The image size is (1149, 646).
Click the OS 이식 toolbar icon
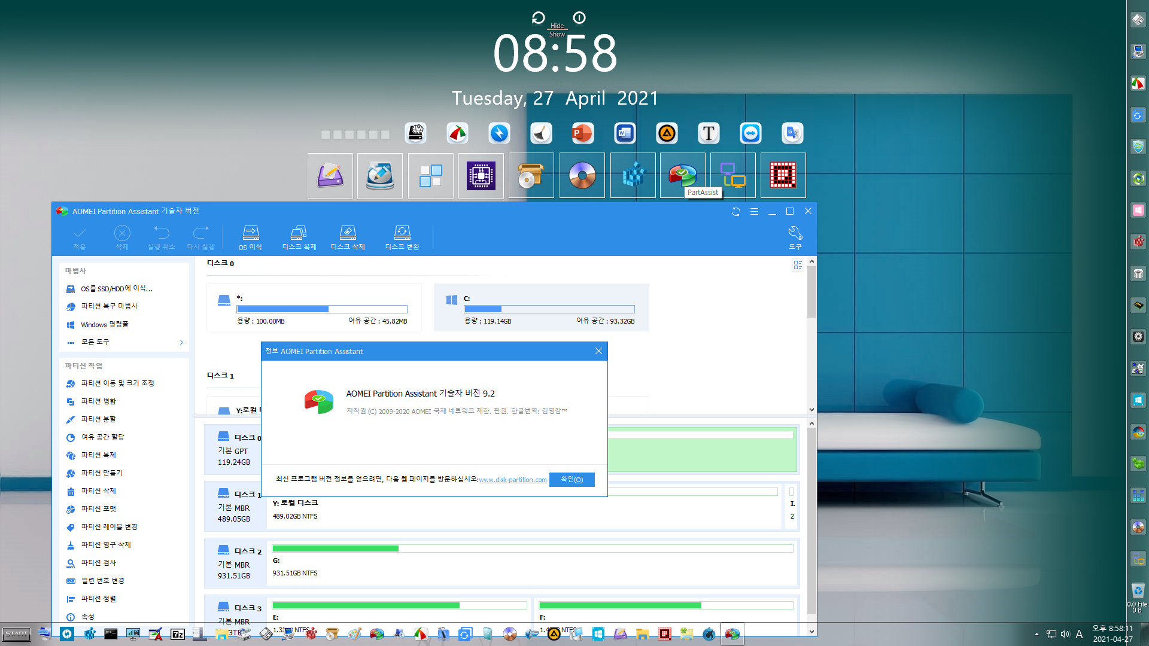250,237
